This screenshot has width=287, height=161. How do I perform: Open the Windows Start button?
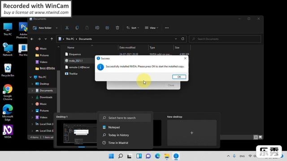pos(111,156)
